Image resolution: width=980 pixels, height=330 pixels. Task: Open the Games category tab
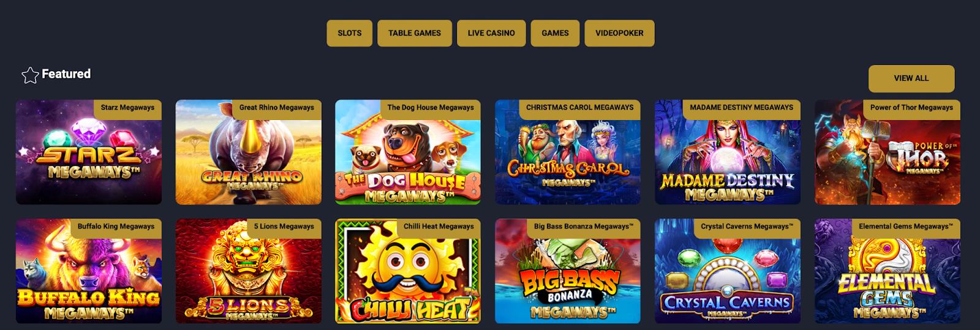pyautogui.click(x=555, y=33)
